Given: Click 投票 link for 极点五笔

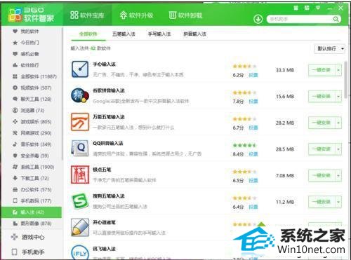Looking at the screenshot, I should pos(253,181).
